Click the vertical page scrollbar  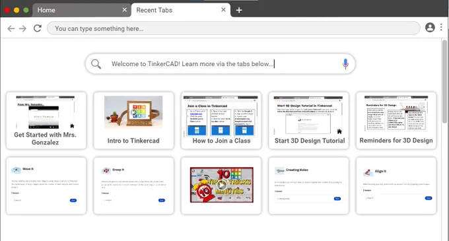(444, 82)
